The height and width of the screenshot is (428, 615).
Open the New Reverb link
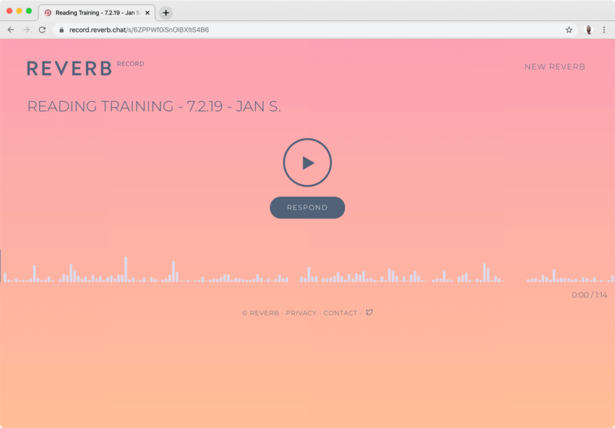[x=554, y=67]
